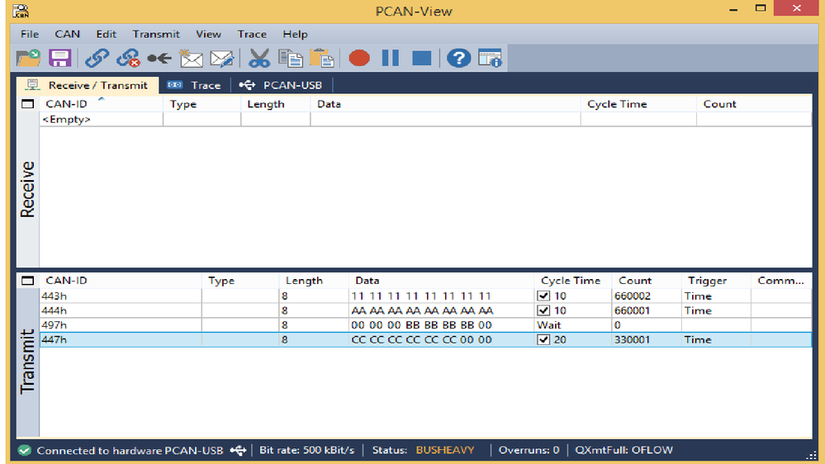825x464 pixels.
Task: Collapse the Receive pane window icon
Action: click(27, 104)
